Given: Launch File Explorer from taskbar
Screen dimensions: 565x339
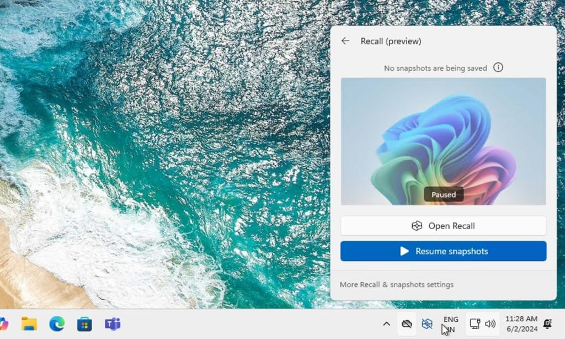Looking at the screenshot, I should (x=29, y=324).
